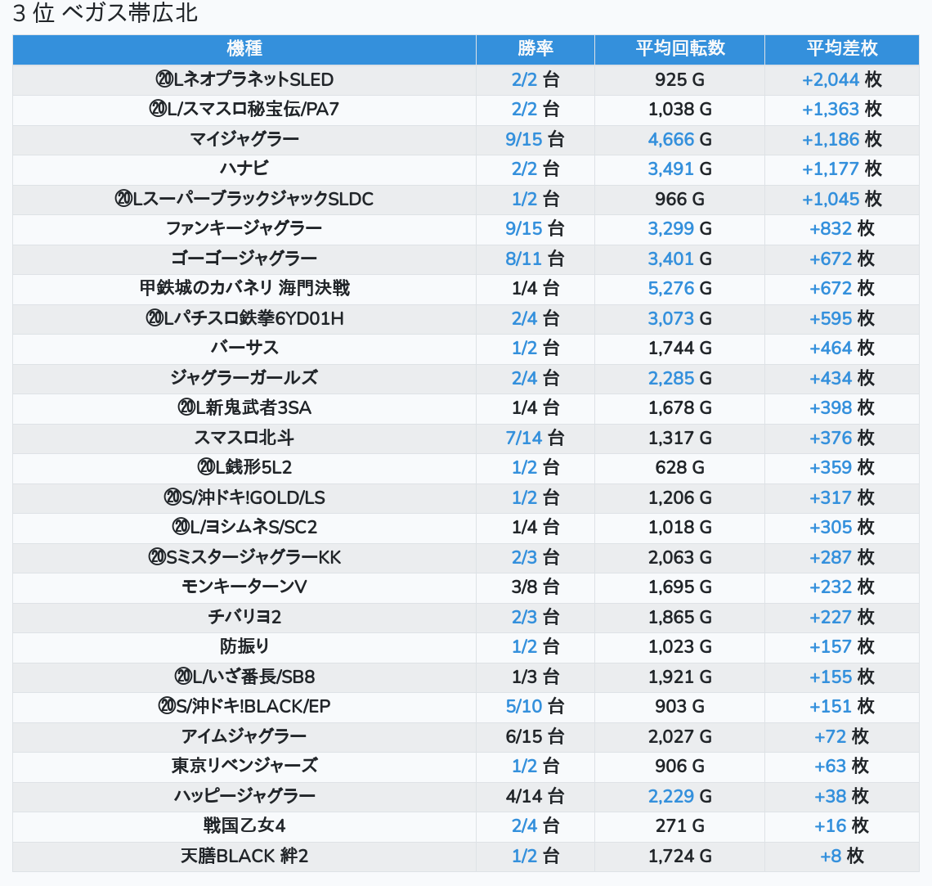Click the 機種 column header

pyautogui.click(x=244, y=49)
